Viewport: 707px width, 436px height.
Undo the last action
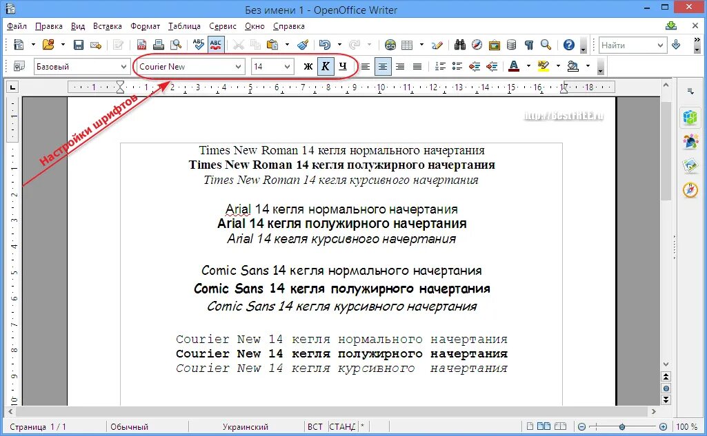point(325,45)
